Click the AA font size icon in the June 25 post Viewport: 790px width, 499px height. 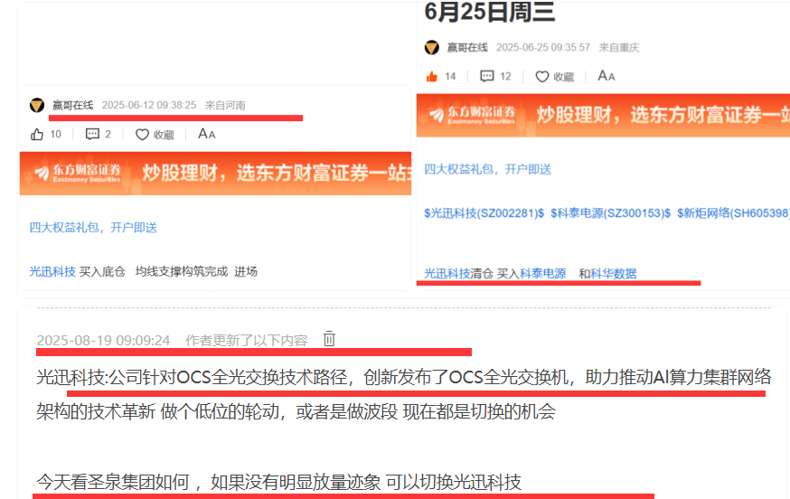(x=607, y=76)
